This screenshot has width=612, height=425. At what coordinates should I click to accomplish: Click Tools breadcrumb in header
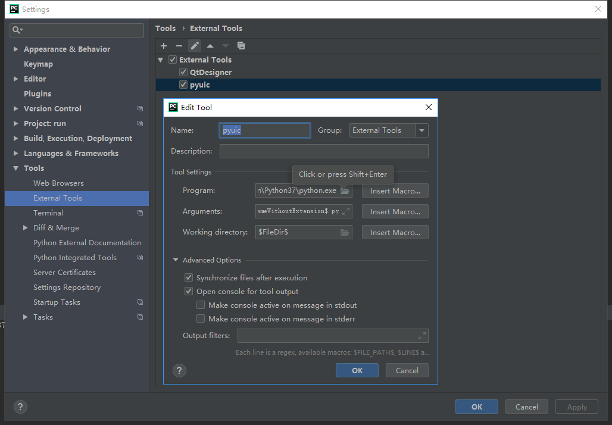(166, 28)
